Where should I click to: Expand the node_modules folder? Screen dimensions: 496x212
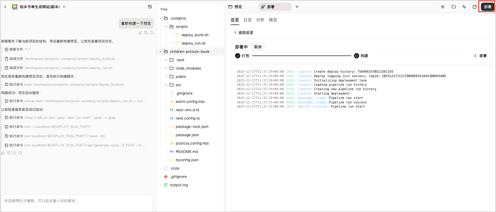166,68
